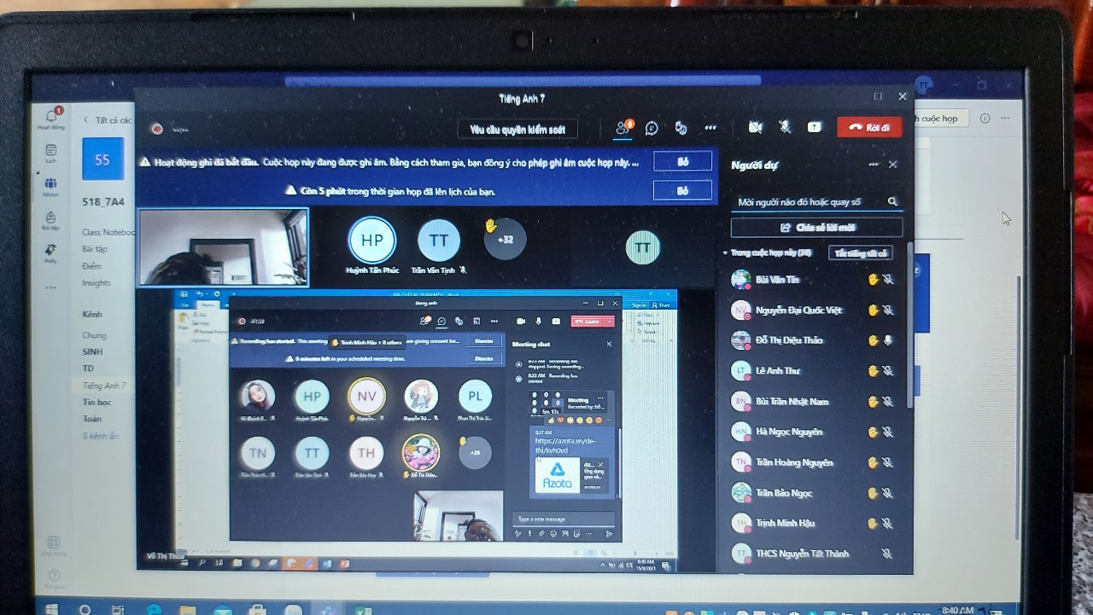Screen dimensions: 1093x615
Task: Mute participant Bùi Văn Tín's microphone icon
Action: pos(888,279)
